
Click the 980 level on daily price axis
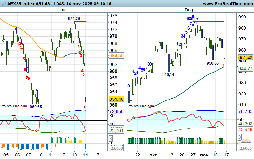click(x=242, y=28)
